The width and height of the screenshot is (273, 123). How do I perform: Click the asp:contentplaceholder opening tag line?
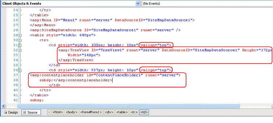pyautogui.click(x=105, y=75)
